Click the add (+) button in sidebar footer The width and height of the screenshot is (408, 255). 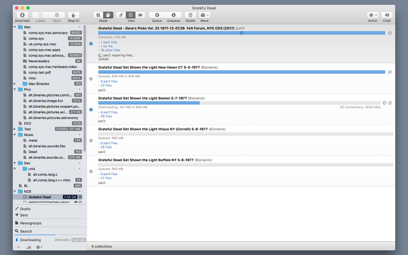[x=18, y=247]
